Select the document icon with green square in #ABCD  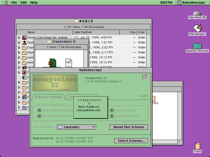click(24, 77)
